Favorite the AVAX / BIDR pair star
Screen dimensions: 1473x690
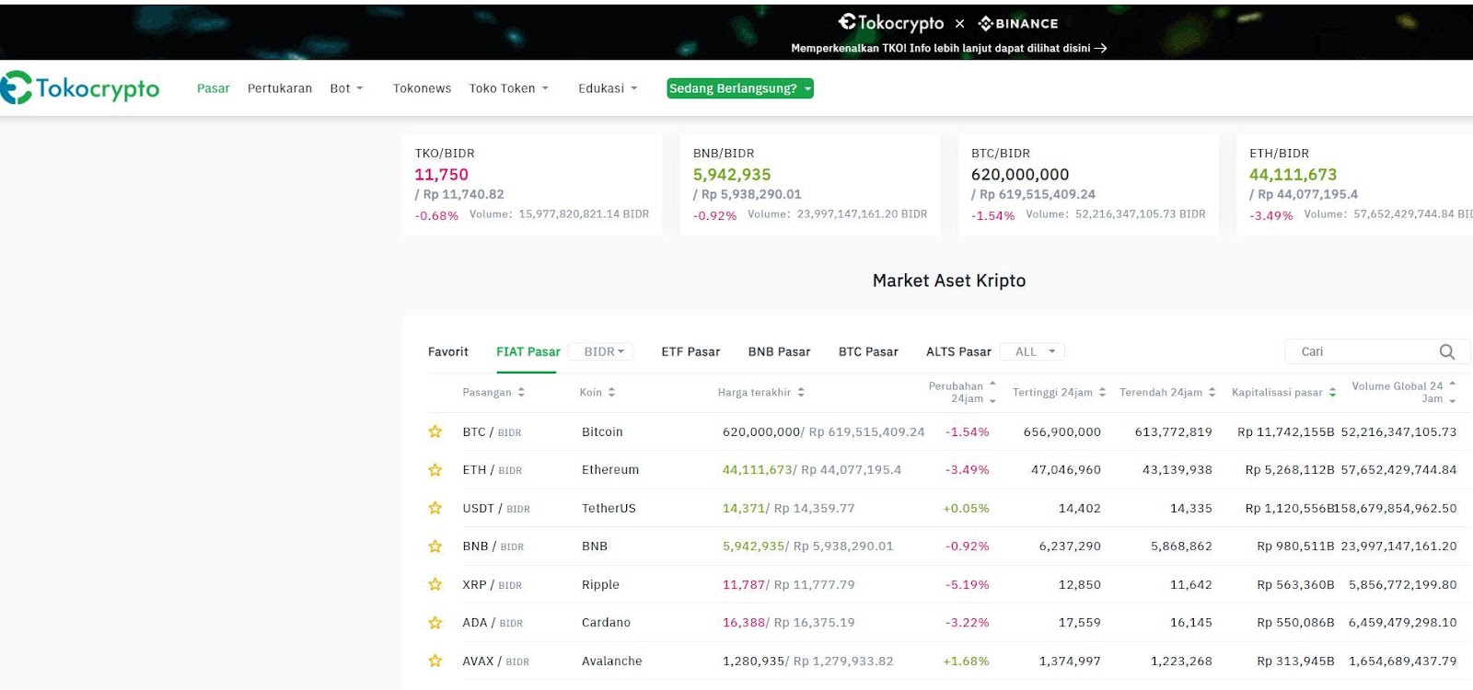point(435,661)
